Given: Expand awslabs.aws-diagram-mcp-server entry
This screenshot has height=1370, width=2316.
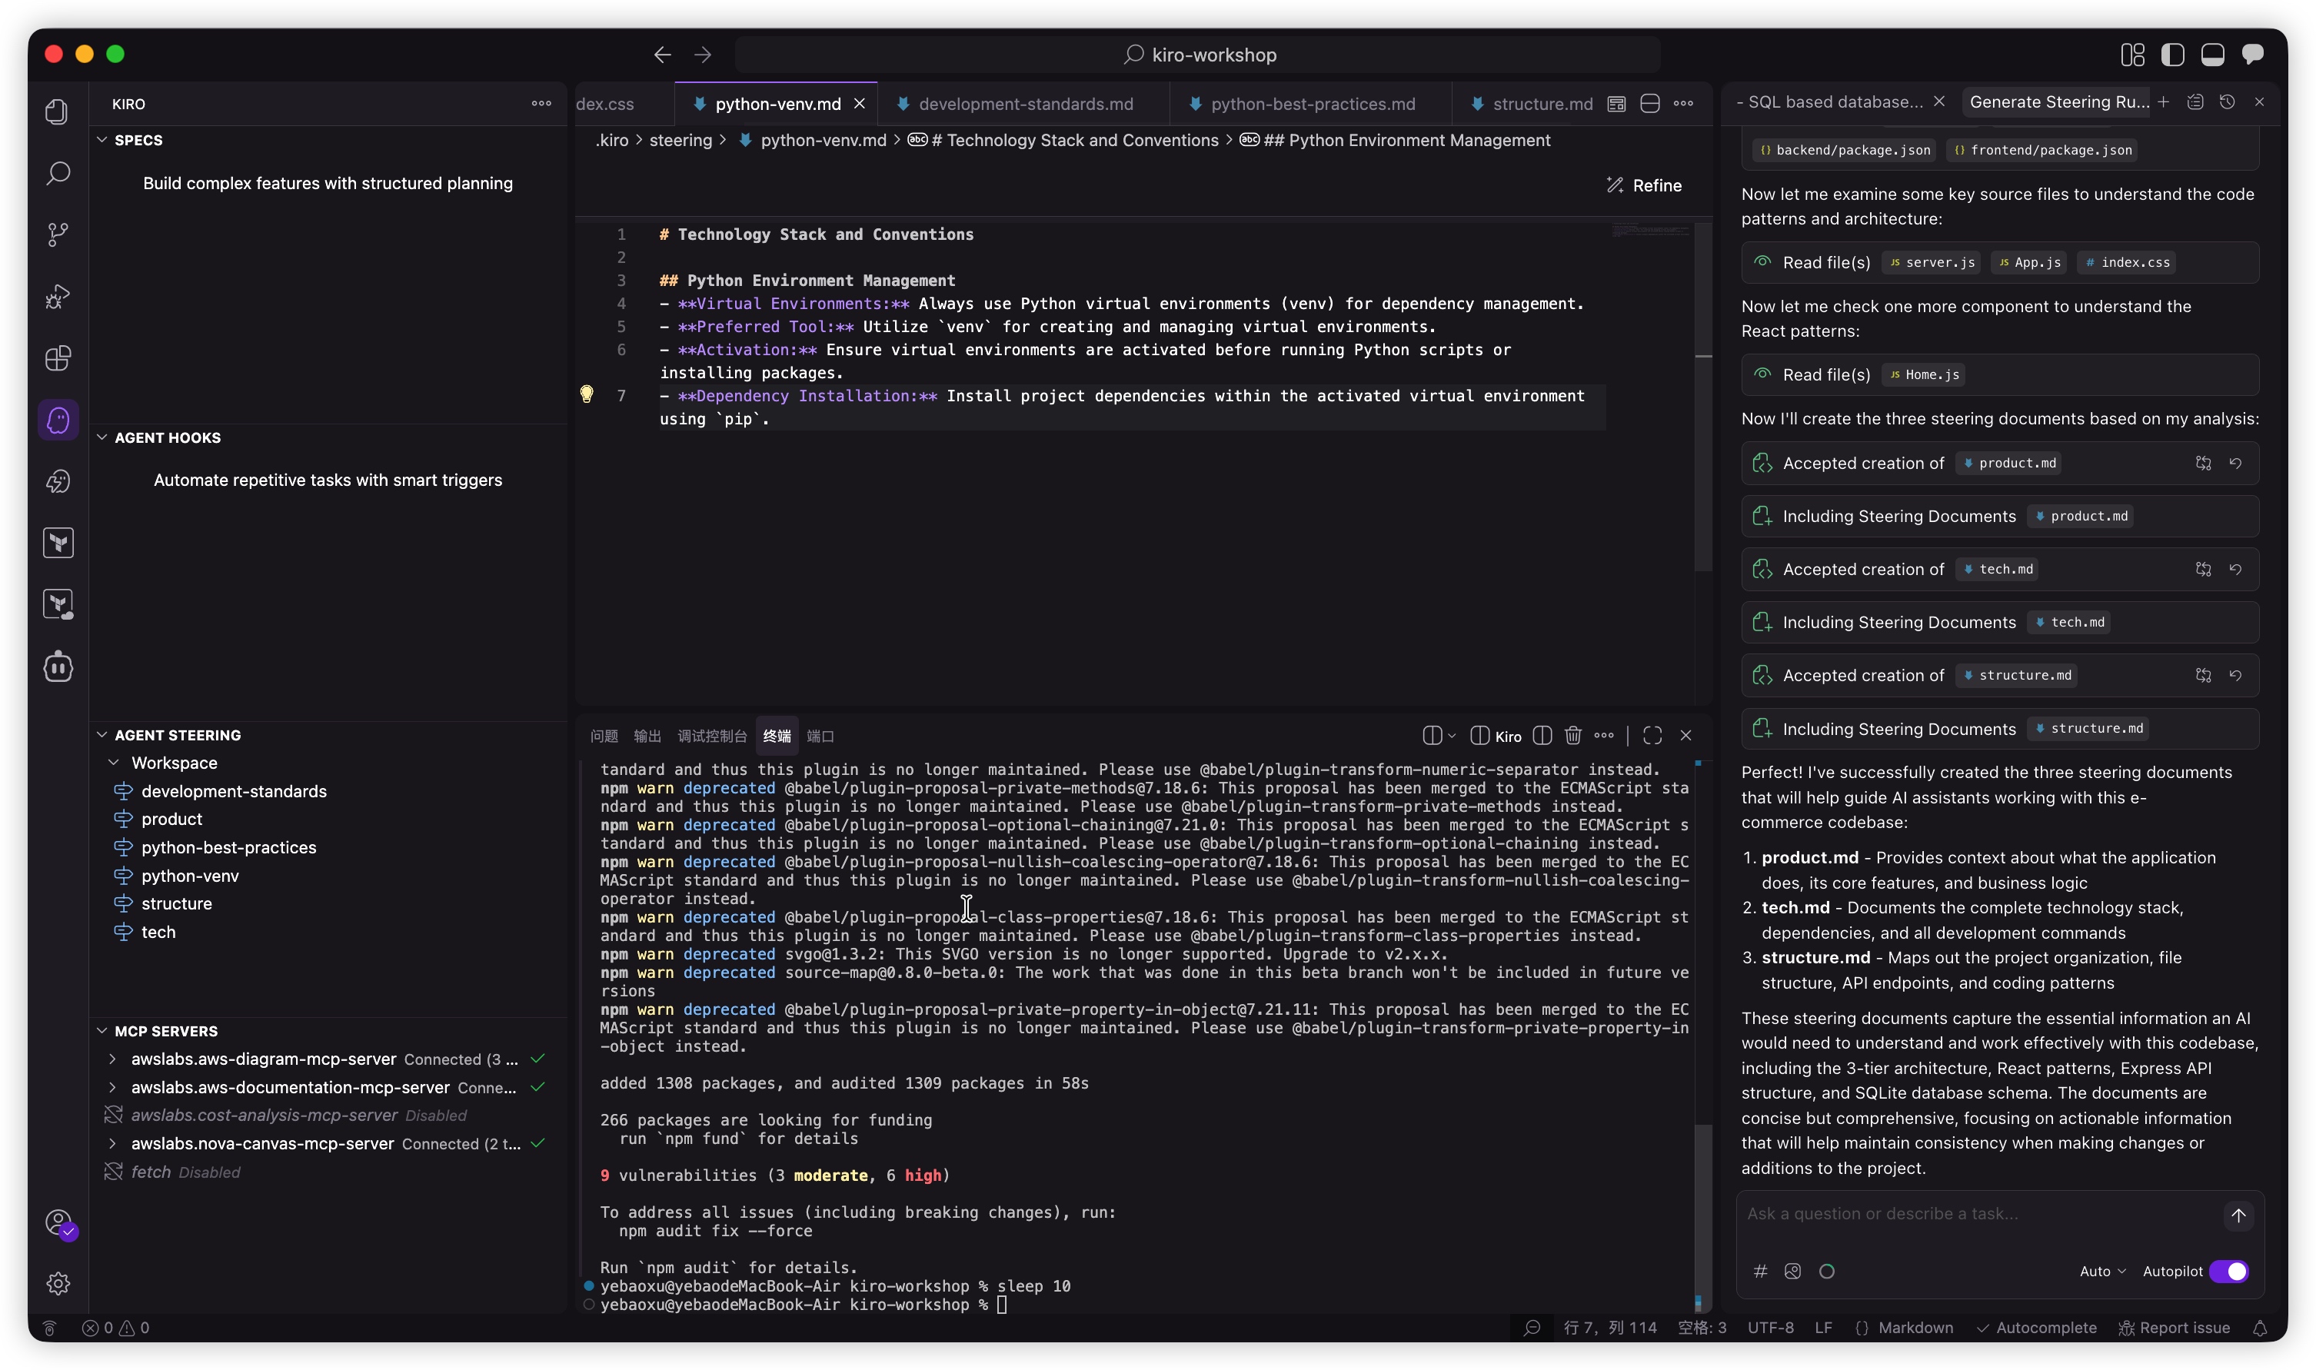Looking at the screenshot, I should (x=112, y=1059).
